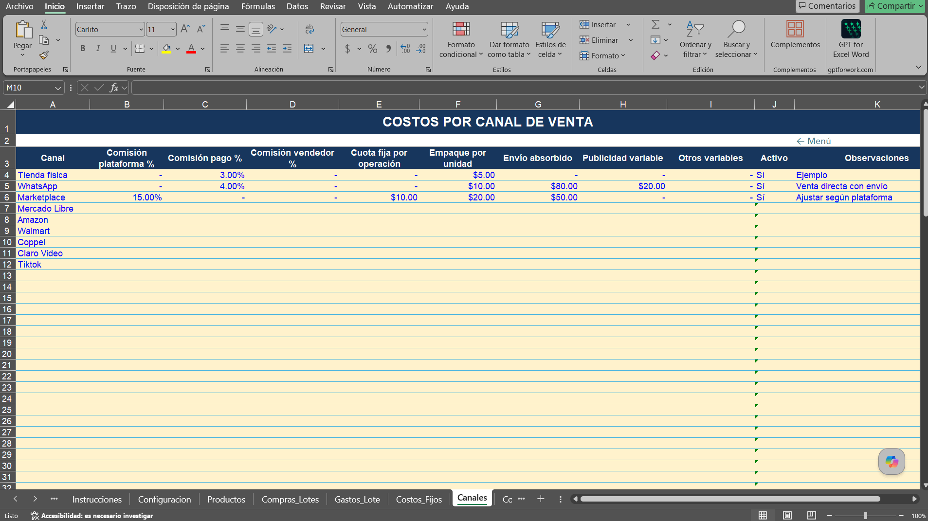
Task: Open the Complementos add-ins icon
Action: point(795,35)
